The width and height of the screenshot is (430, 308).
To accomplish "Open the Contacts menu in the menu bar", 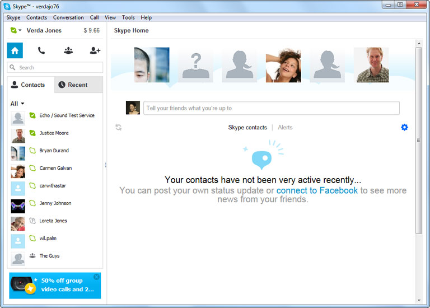I will [36, 17].
